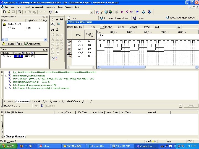Click the down arrow message navigation icon
Viewport: 199px width, 149px height.
pos(41,106)
